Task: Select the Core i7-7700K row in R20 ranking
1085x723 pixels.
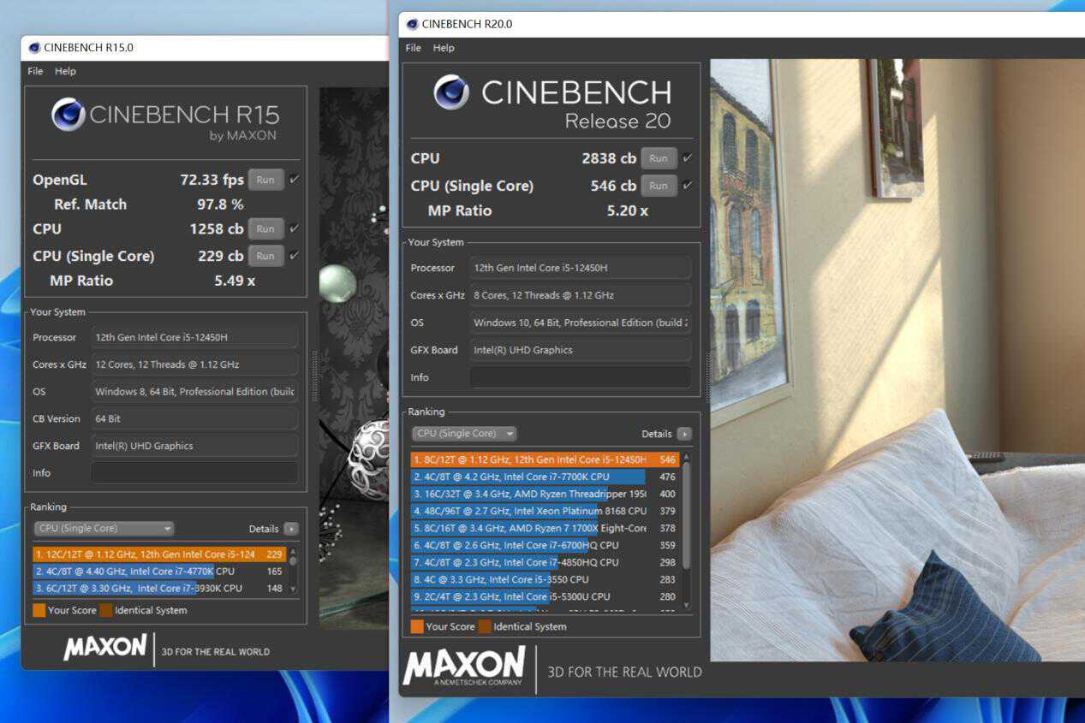Action: 545,477
